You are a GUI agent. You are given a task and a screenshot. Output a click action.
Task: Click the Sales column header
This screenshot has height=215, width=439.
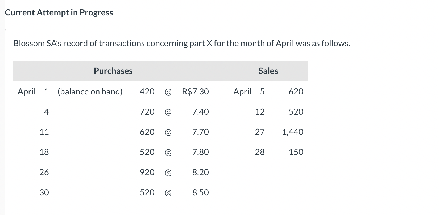268,71
